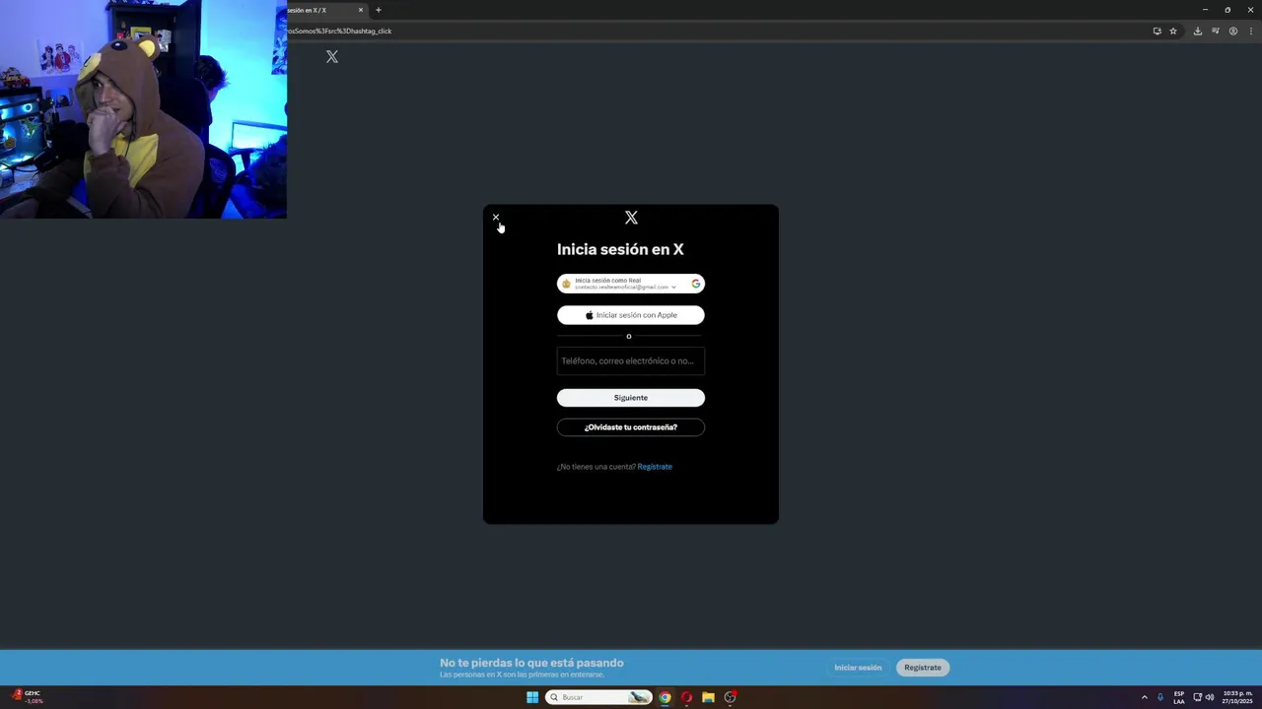Viewport: 1262px width, 709px height.
Task: Open Google Chrome from the taskbar
Action: (x=666, y=697)
